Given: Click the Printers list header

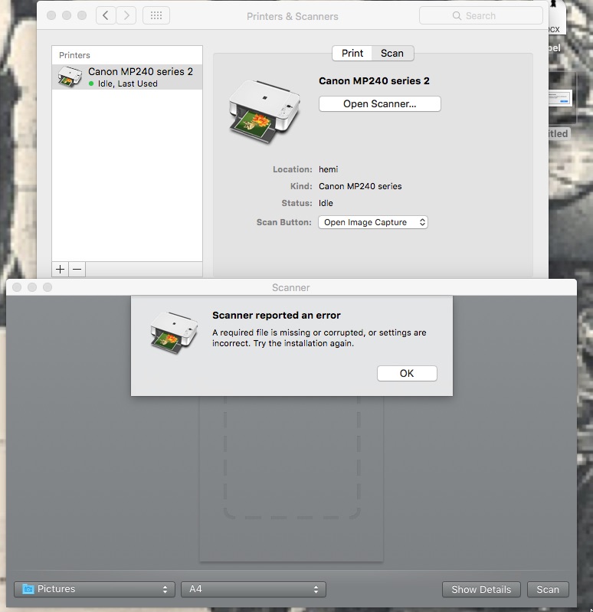Looking at the screenshot, I should click(74, 55).
